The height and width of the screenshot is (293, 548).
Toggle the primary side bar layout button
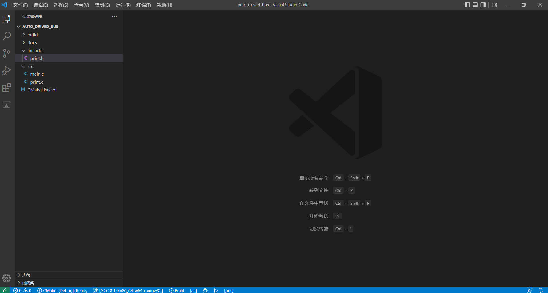coord(467,5)
